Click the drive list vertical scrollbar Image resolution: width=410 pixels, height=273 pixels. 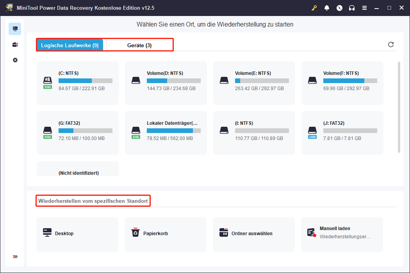click(x=399, y=107)
